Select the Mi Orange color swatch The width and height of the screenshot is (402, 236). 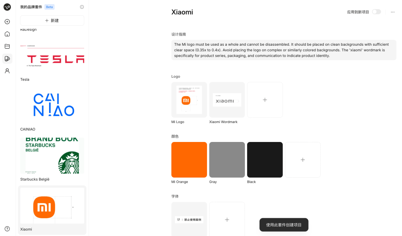189,160
